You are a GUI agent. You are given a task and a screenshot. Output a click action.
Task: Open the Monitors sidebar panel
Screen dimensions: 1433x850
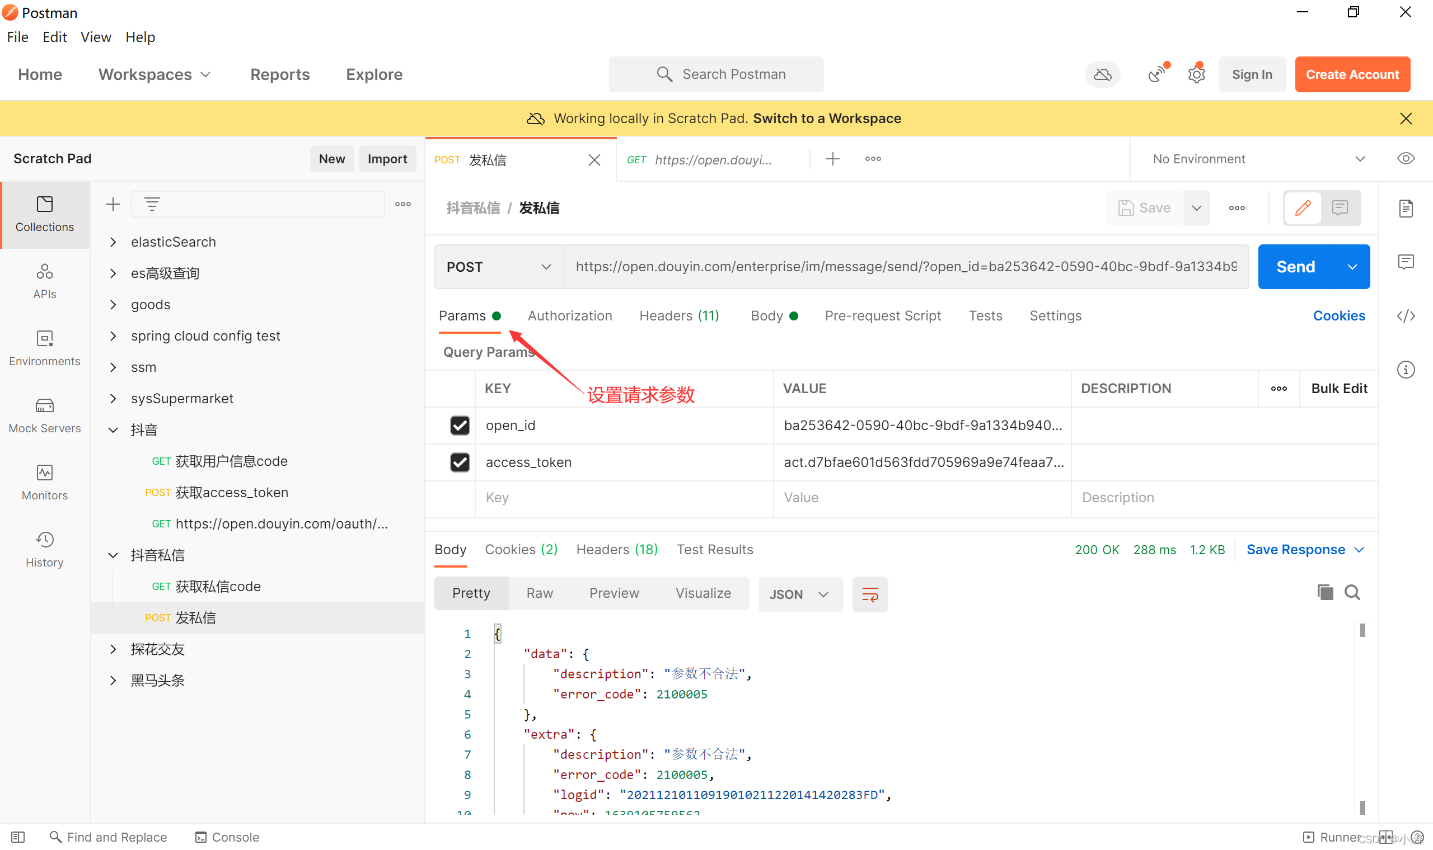45,483
